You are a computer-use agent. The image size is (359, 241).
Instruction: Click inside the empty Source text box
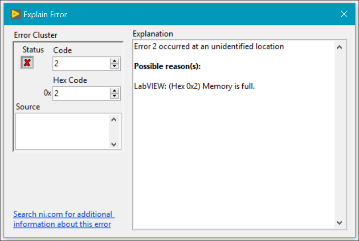[x=62, y=131]
